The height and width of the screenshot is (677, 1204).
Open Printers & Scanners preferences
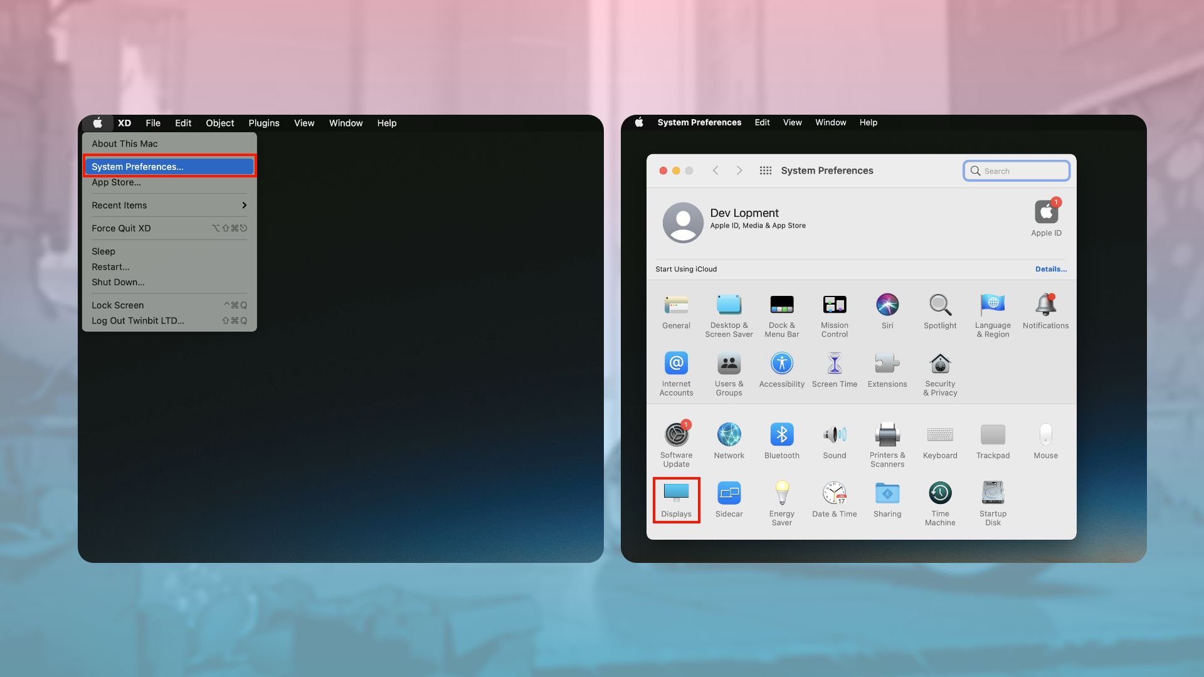pyautogui.click(x=887, y=446)
